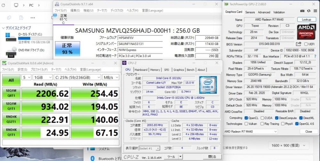Open Explorer's three-dot more options
Viewport: 320px width, 161px height.
pos(33,18)
